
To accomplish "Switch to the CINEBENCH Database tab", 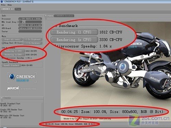I will click(x=64, y=16).
